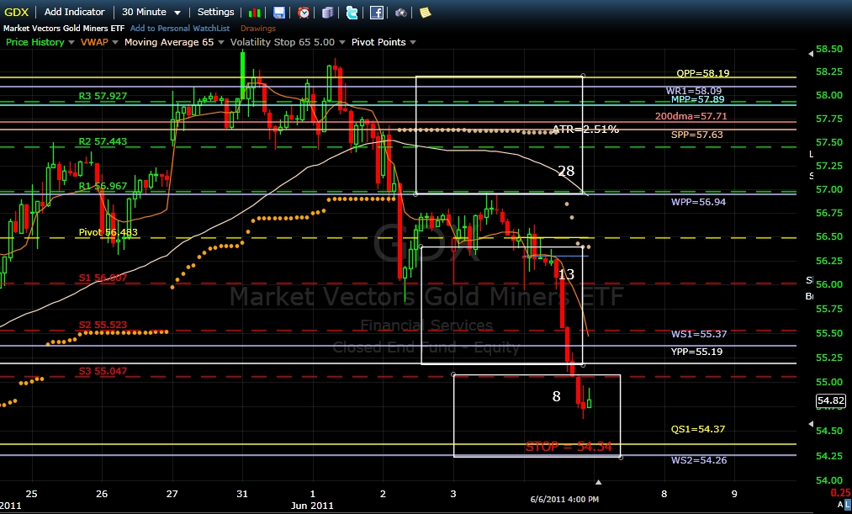This screenshot has width=852, height=514.
Task: Click the SPP=57.63 level label
Action: [x=697, y=135]
